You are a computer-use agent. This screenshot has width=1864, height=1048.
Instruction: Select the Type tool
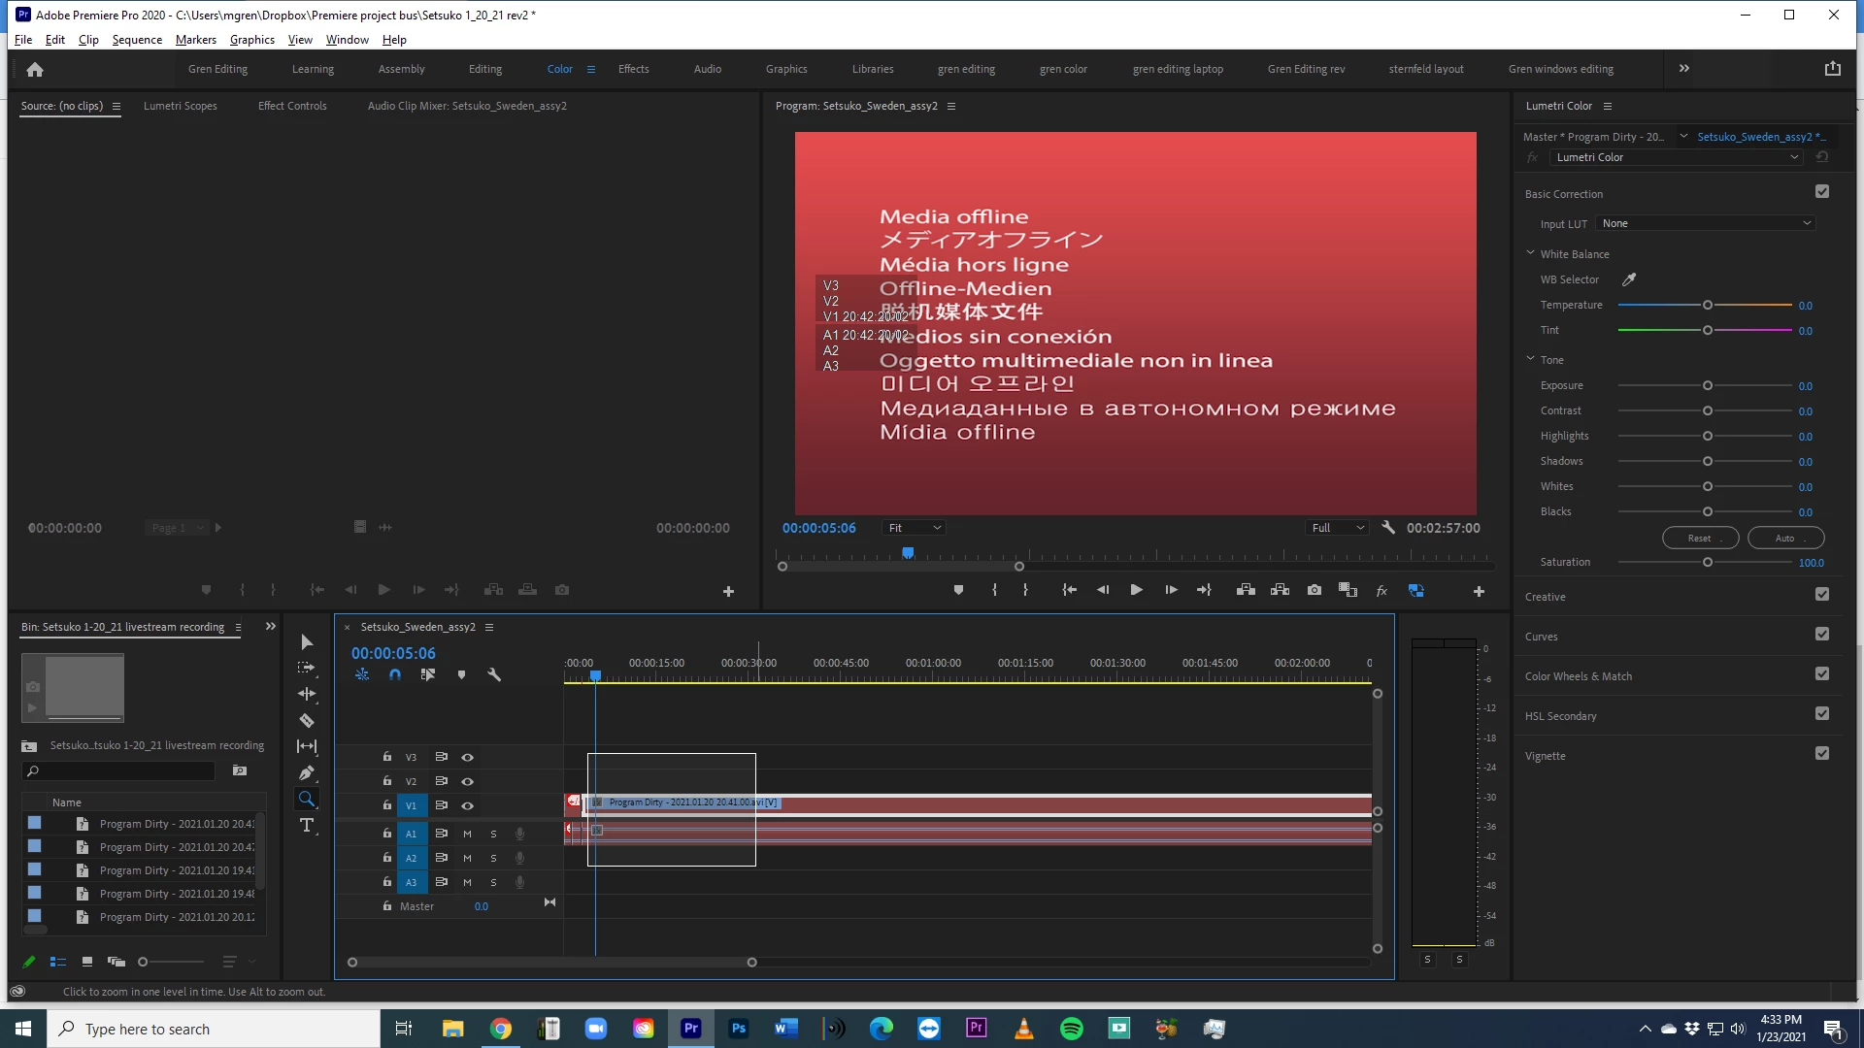tap(307, 826)
